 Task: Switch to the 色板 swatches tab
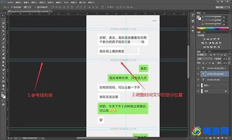[204, 13]
